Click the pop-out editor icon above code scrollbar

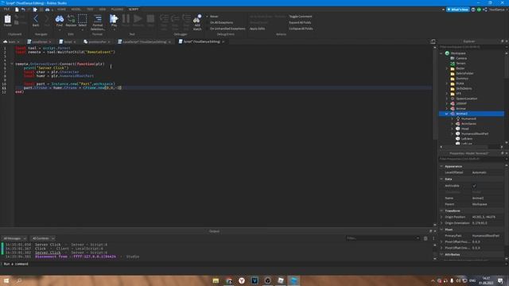pos(433,41)
